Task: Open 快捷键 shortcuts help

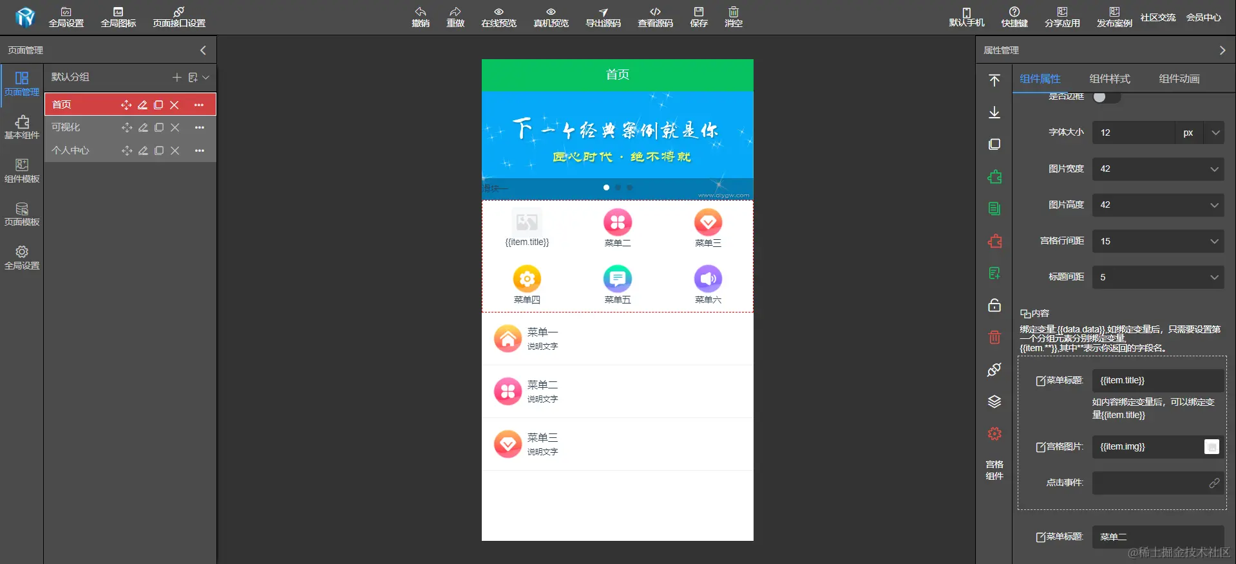Action: [1014, 17]
